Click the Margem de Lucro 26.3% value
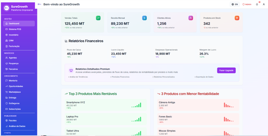Screen dimensions: 268x136 (x=204, y=54)
